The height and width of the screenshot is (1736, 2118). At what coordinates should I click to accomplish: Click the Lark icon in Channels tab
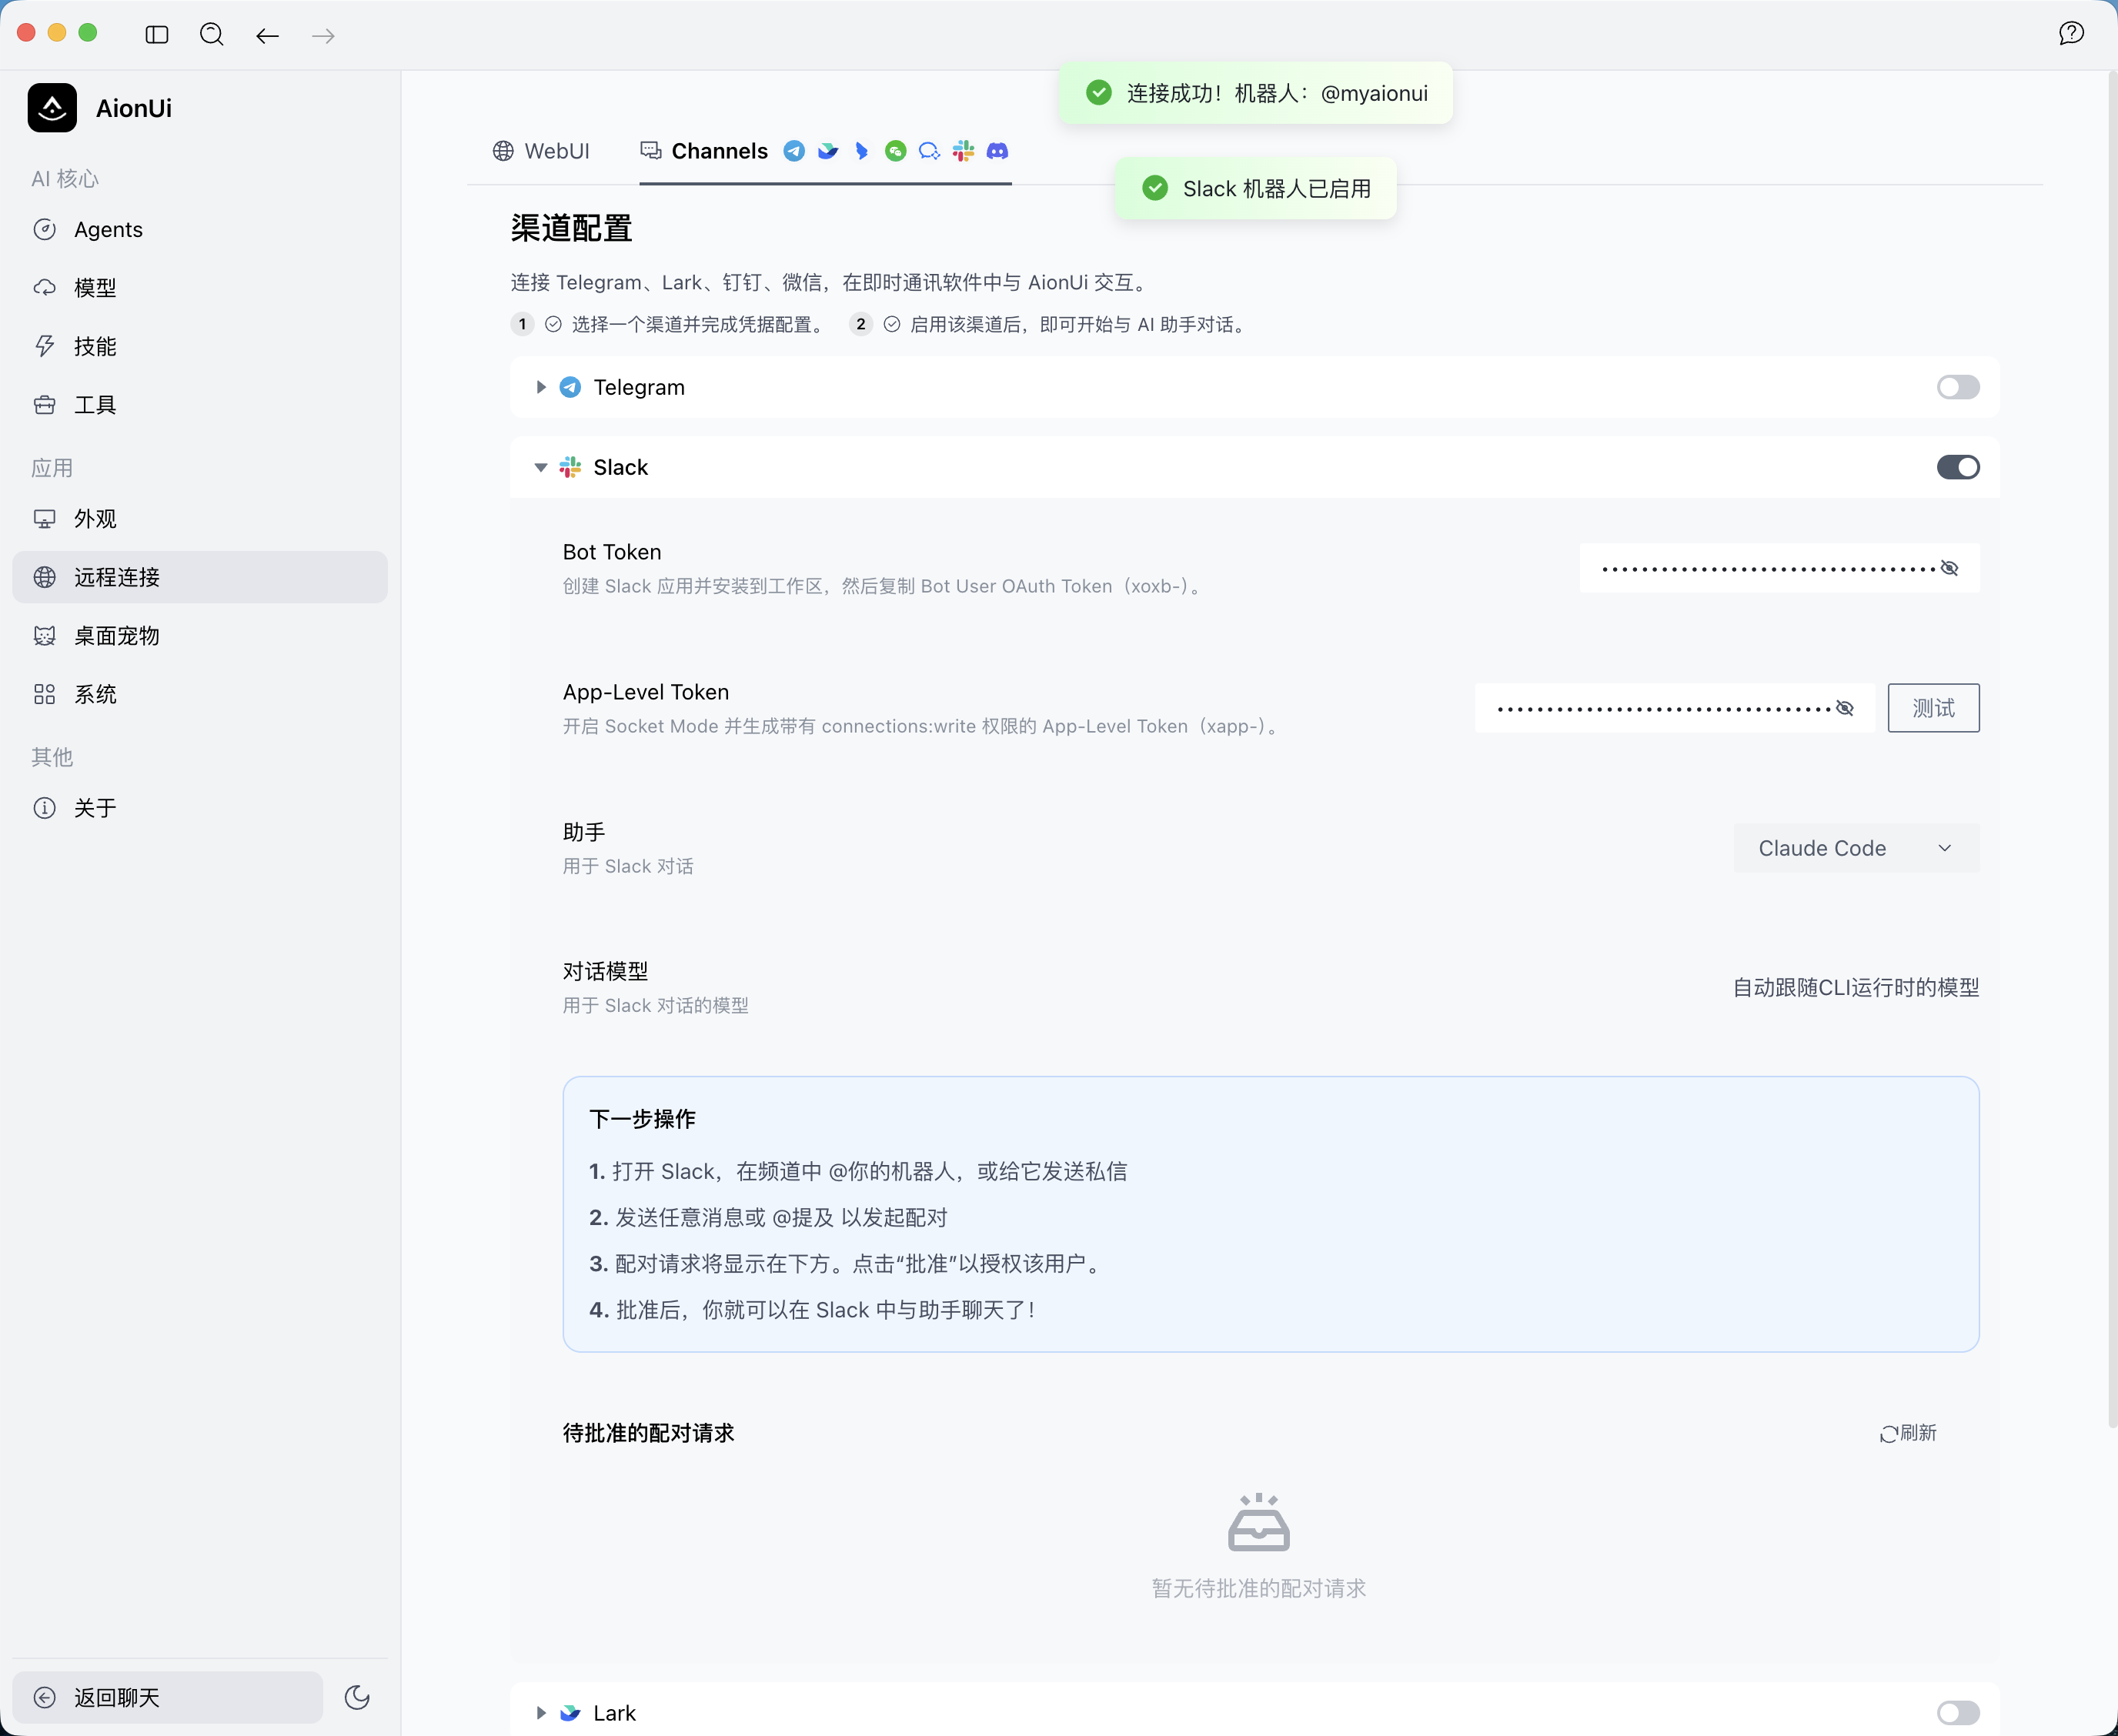828,151
